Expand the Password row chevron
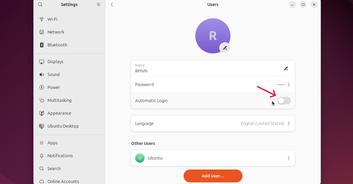The height and width of the screenshot is (184, 353). 288,84
